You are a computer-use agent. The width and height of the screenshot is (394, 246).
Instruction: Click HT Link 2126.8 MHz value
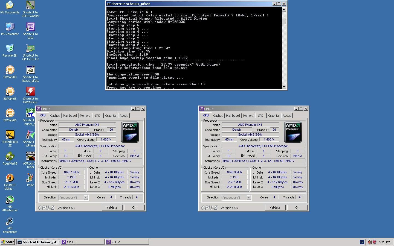coord(234,187)
